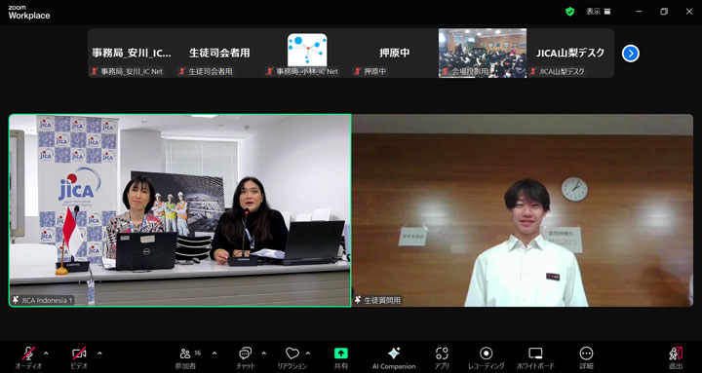Open the chat panel

point(246,357)
